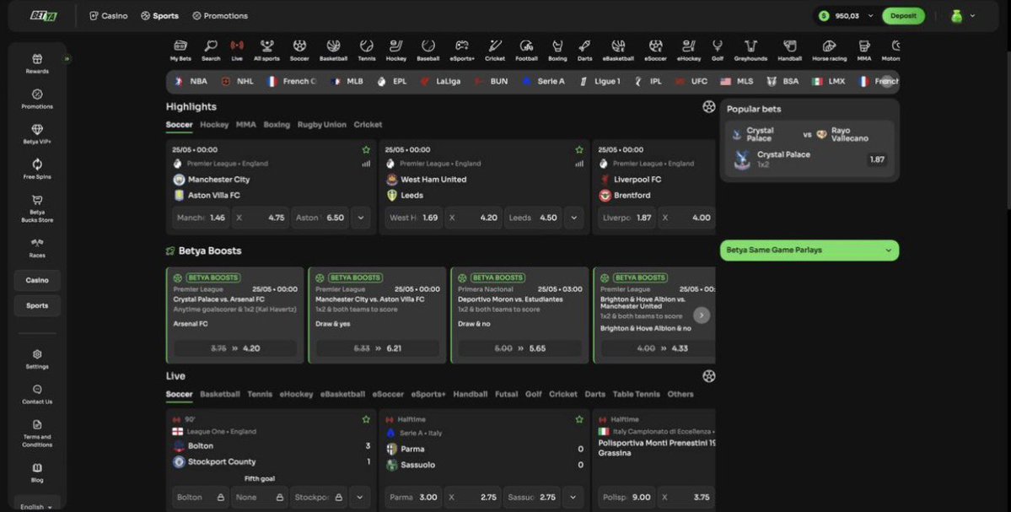Select the Tennis sport icon

[x=366, y=51]
